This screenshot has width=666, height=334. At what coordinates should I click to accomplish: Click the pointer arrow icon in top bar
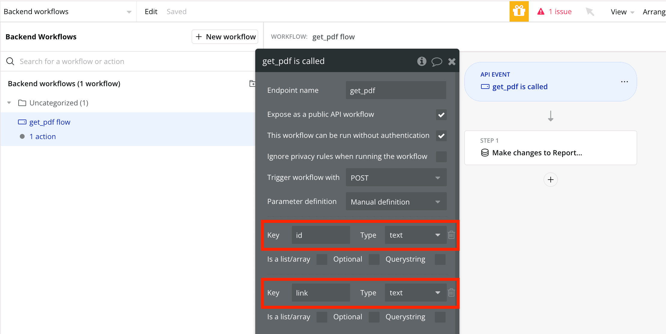[590, 12]
